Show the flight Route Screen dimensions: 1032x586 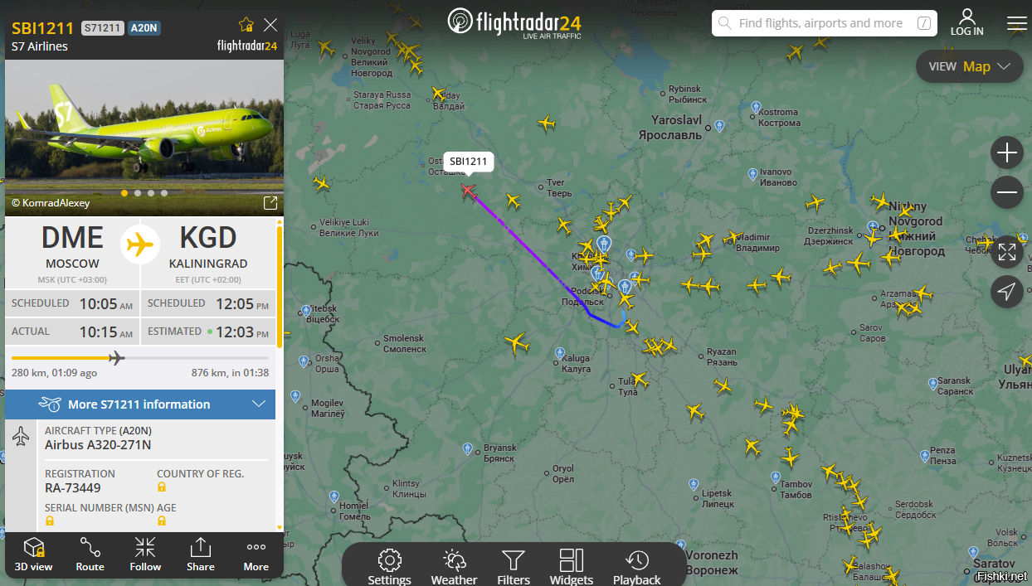tap(90, 555)
